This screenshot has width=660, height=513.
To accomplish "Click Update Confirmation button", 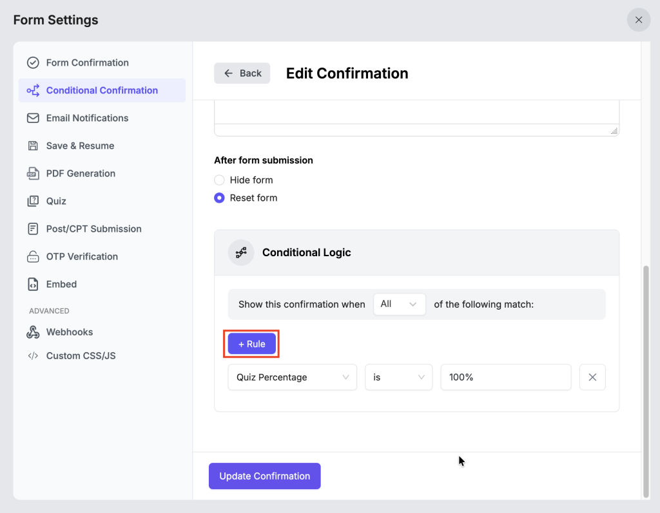I will click(265, 476).
